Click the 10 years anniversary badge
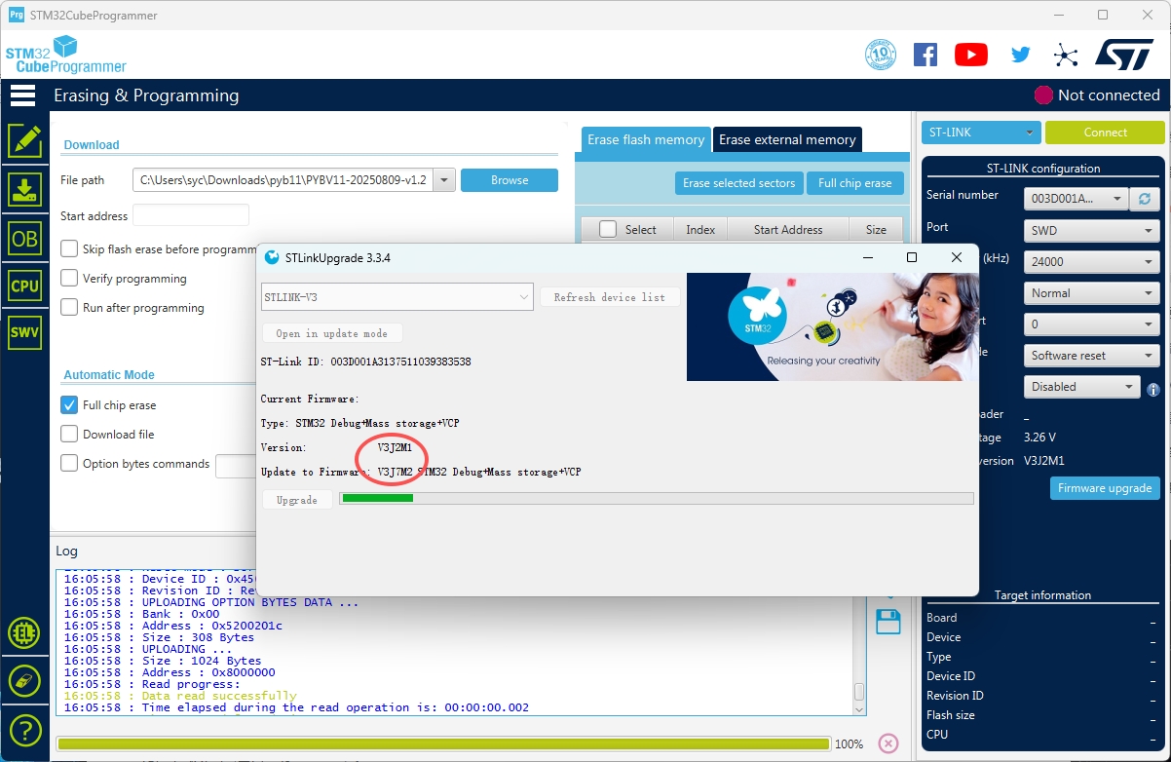The width and height of the screenshot is (1171, 762). 881,55
